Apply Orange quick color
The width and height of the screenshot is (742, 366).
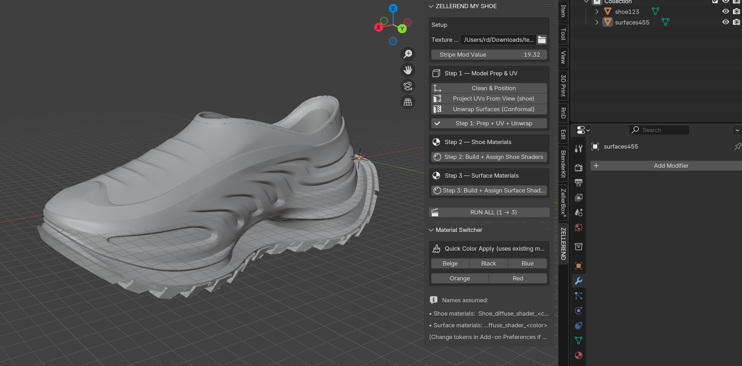click(x=459, y=278)
